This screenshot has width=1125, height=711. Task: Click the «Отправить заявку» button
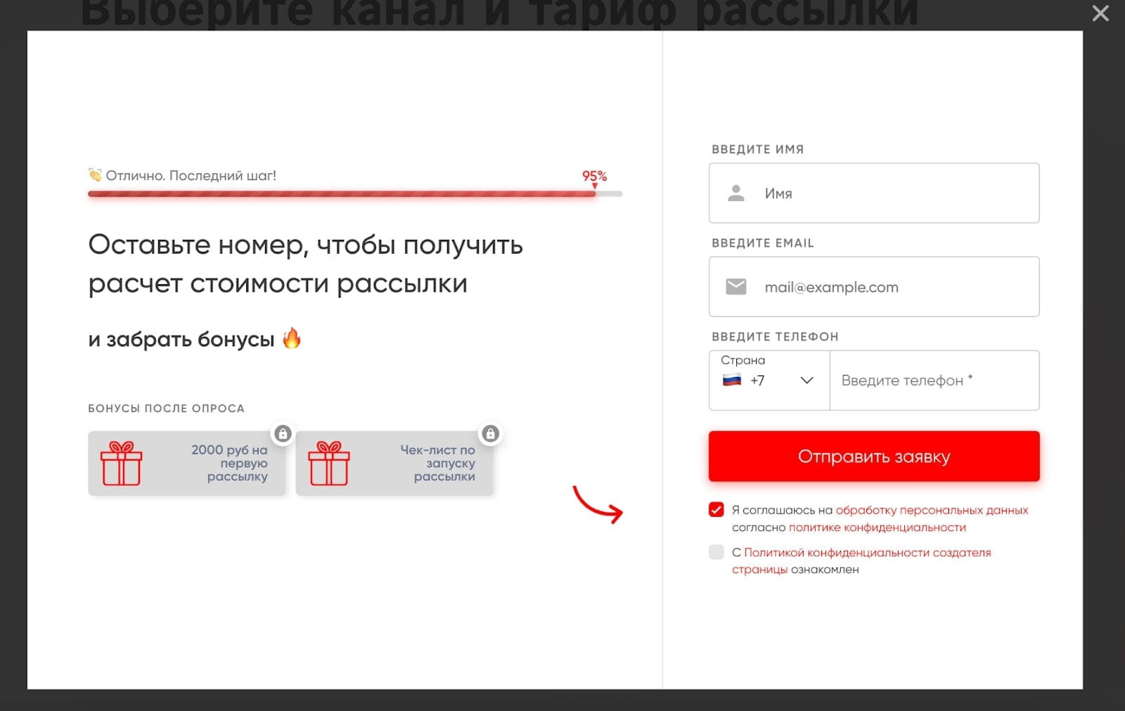[873, 456]
